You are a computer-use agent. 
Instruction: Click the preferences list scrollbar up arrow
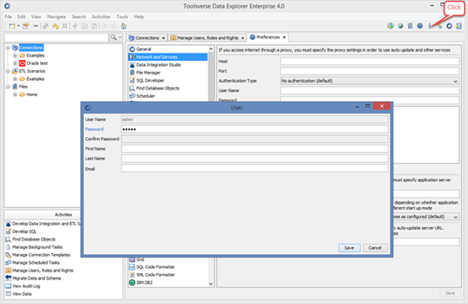(211, 49)
